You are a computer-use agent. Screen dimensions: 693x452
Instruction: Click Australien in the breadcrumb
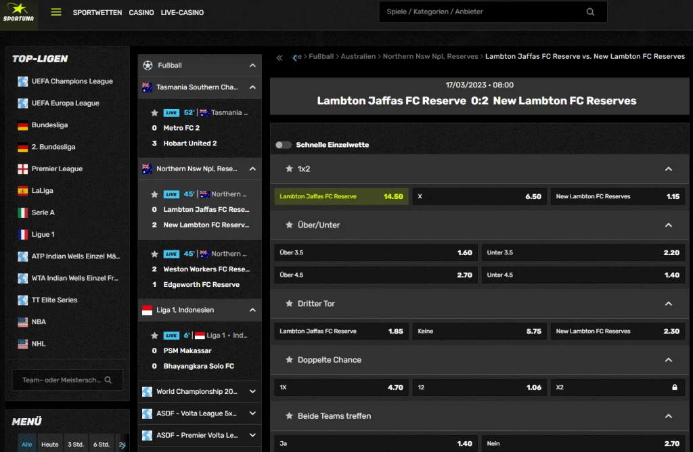[358, 57]
